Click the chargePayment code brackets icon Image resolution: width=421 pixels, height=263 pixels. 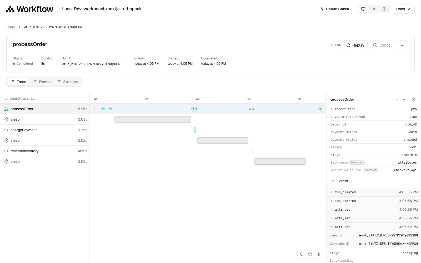[6, 130]
